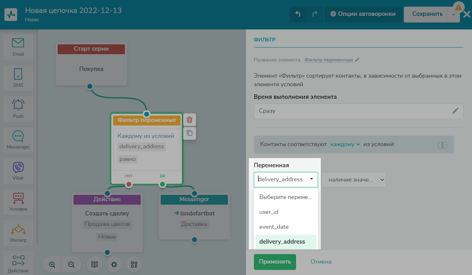Image resolution: width=472 pixels, height=275 pixels.
Task: Click the Переменная delivery_address combo box
Action: pyautogui.click(x=286, y=179)
